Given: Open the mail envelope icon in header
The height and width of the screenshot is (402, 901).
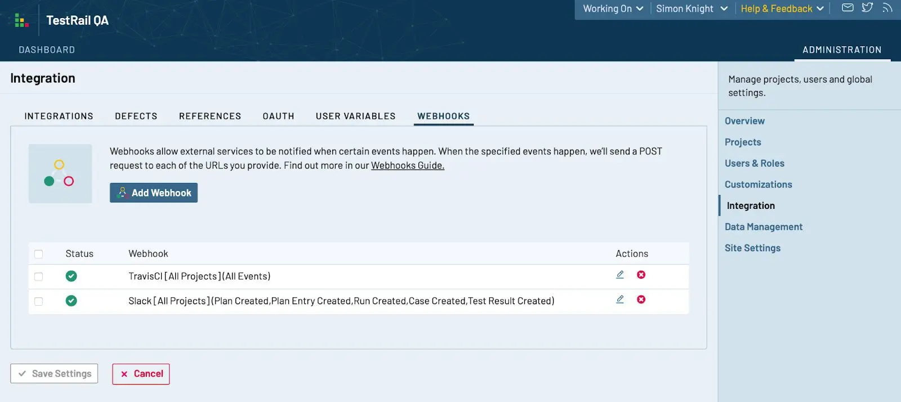Looking at the screenshot, I should (848, 8).
